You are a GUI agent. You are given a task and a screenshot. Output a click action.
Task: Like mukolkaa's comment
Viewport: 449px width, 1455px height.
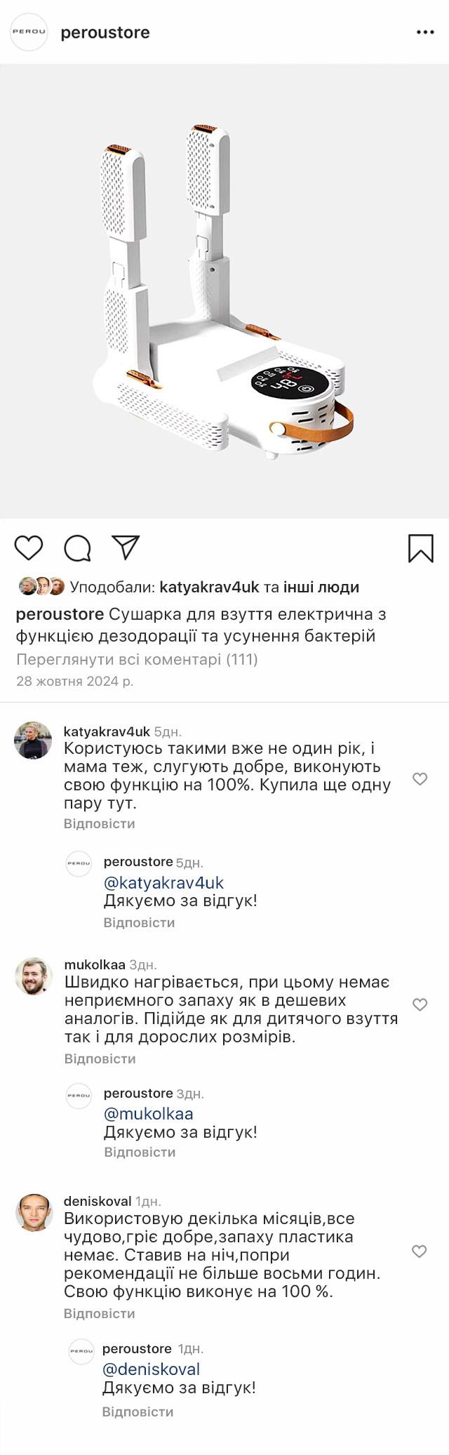coord(420,1004)
